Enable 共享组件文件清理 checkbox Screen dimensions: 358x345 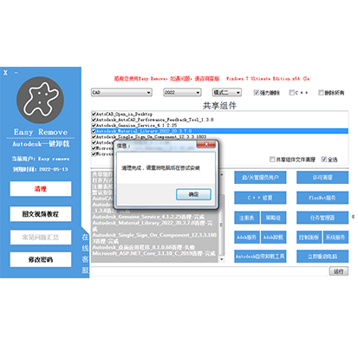(272, 159)
